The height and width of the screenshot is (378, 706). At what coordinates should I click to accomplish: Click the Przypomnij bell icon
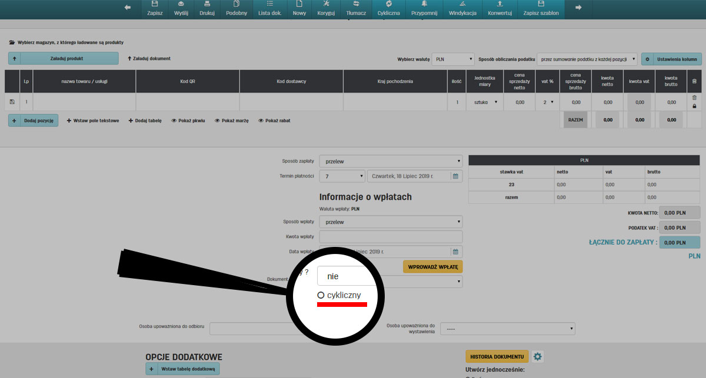pyautogui.click(x=424, y=5)
